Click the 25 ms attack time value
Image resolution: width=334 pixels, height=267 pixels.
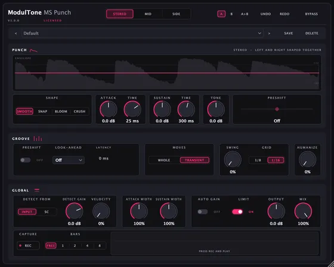coord(132,121)
